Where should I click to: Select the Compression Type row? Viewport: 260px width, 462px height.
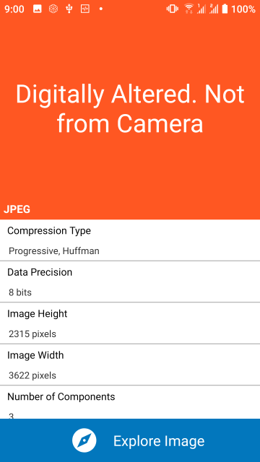tap(130, 240)
